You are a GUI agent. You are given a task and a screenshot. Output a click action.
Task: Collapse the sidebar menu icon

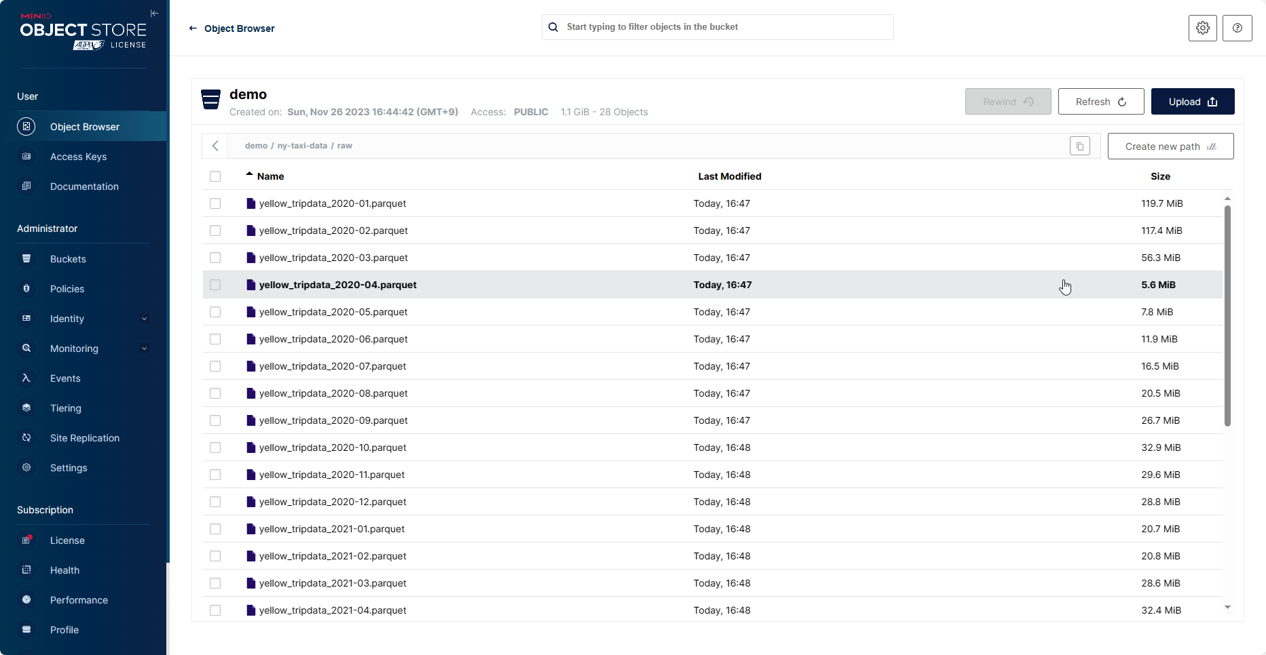click(x=154, y=14)
